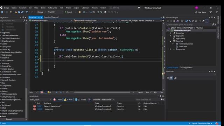
Task: Open the Derleme + IntelliSense dropdown
Action: click(x=104, y=99)
